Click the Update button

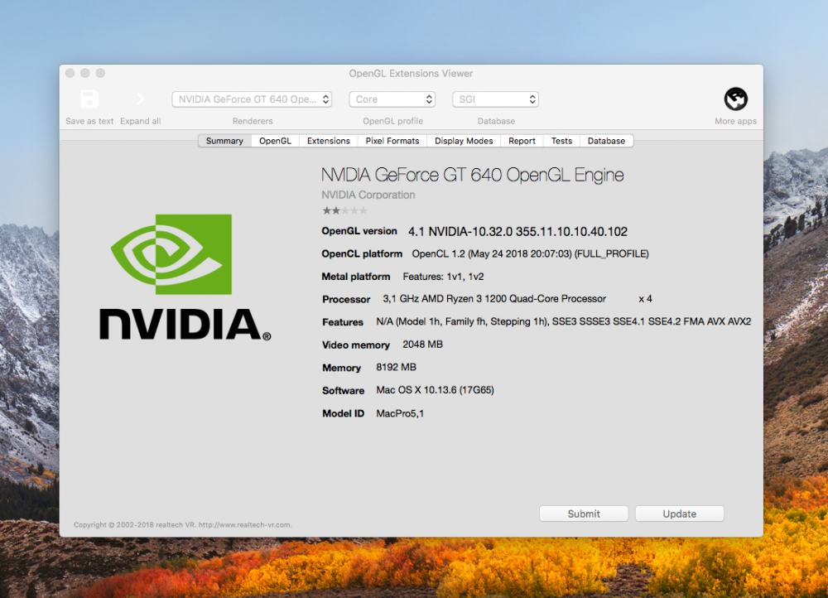tap(679, 514)
